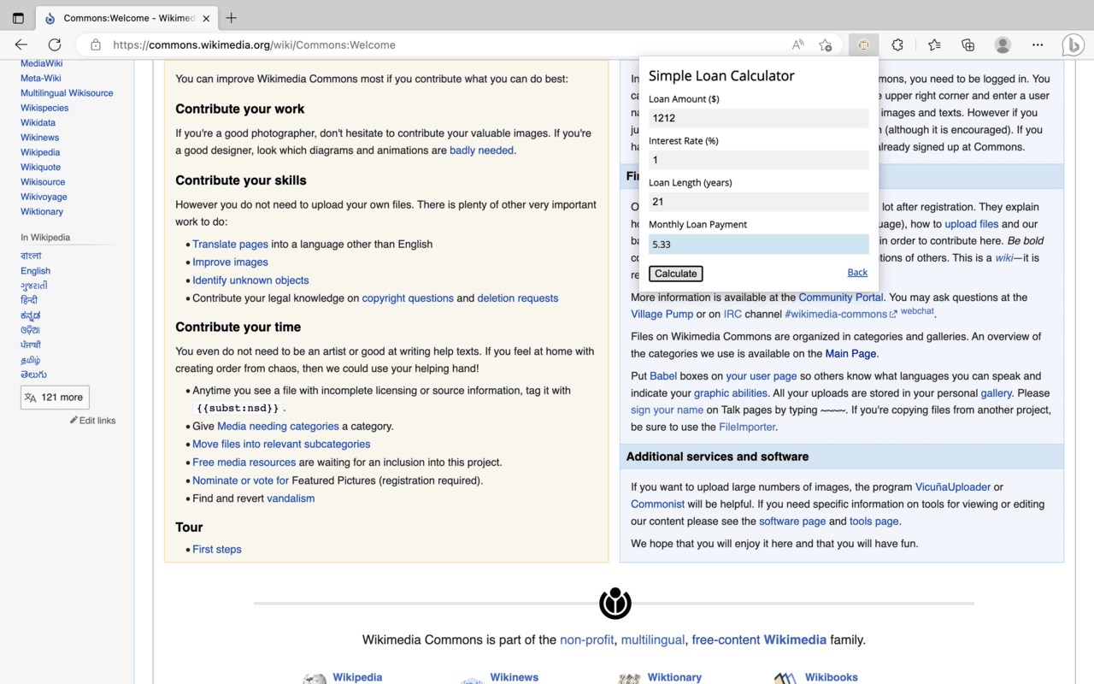Open the MediaWiki sidebar link
The height and width of the screenshot is (684, 1094).
41,63
